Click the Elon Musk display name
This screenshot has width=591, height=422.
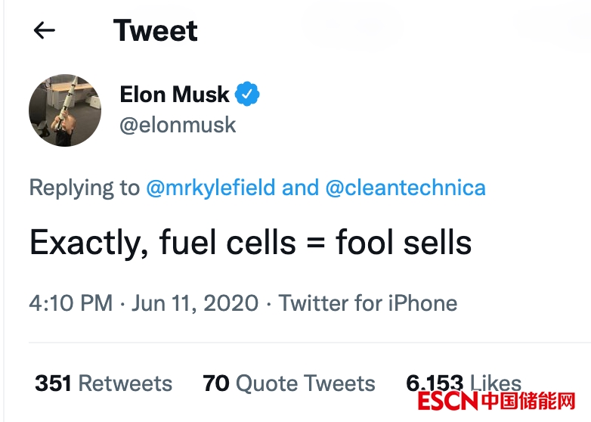click(x=175, y=95)
